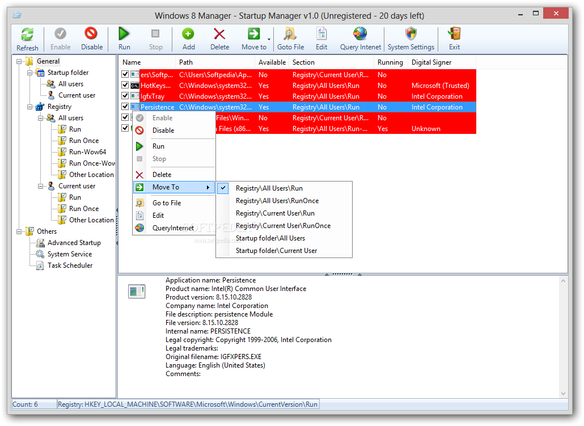This screenshot has width=584, height=426.
Task: Select Run under Registry All users
Action: click(75, 129)
